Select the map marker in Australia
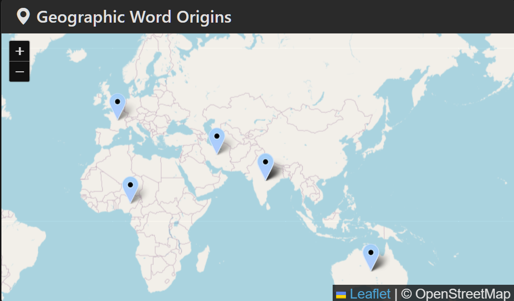Image resolution: width=514 pixels, height=301 pixels. 371,257
